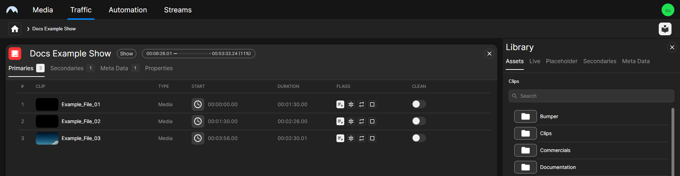Enable Clean toggle for Example_File_01
The height and width of the screenshot is (176, 680).
419,104
